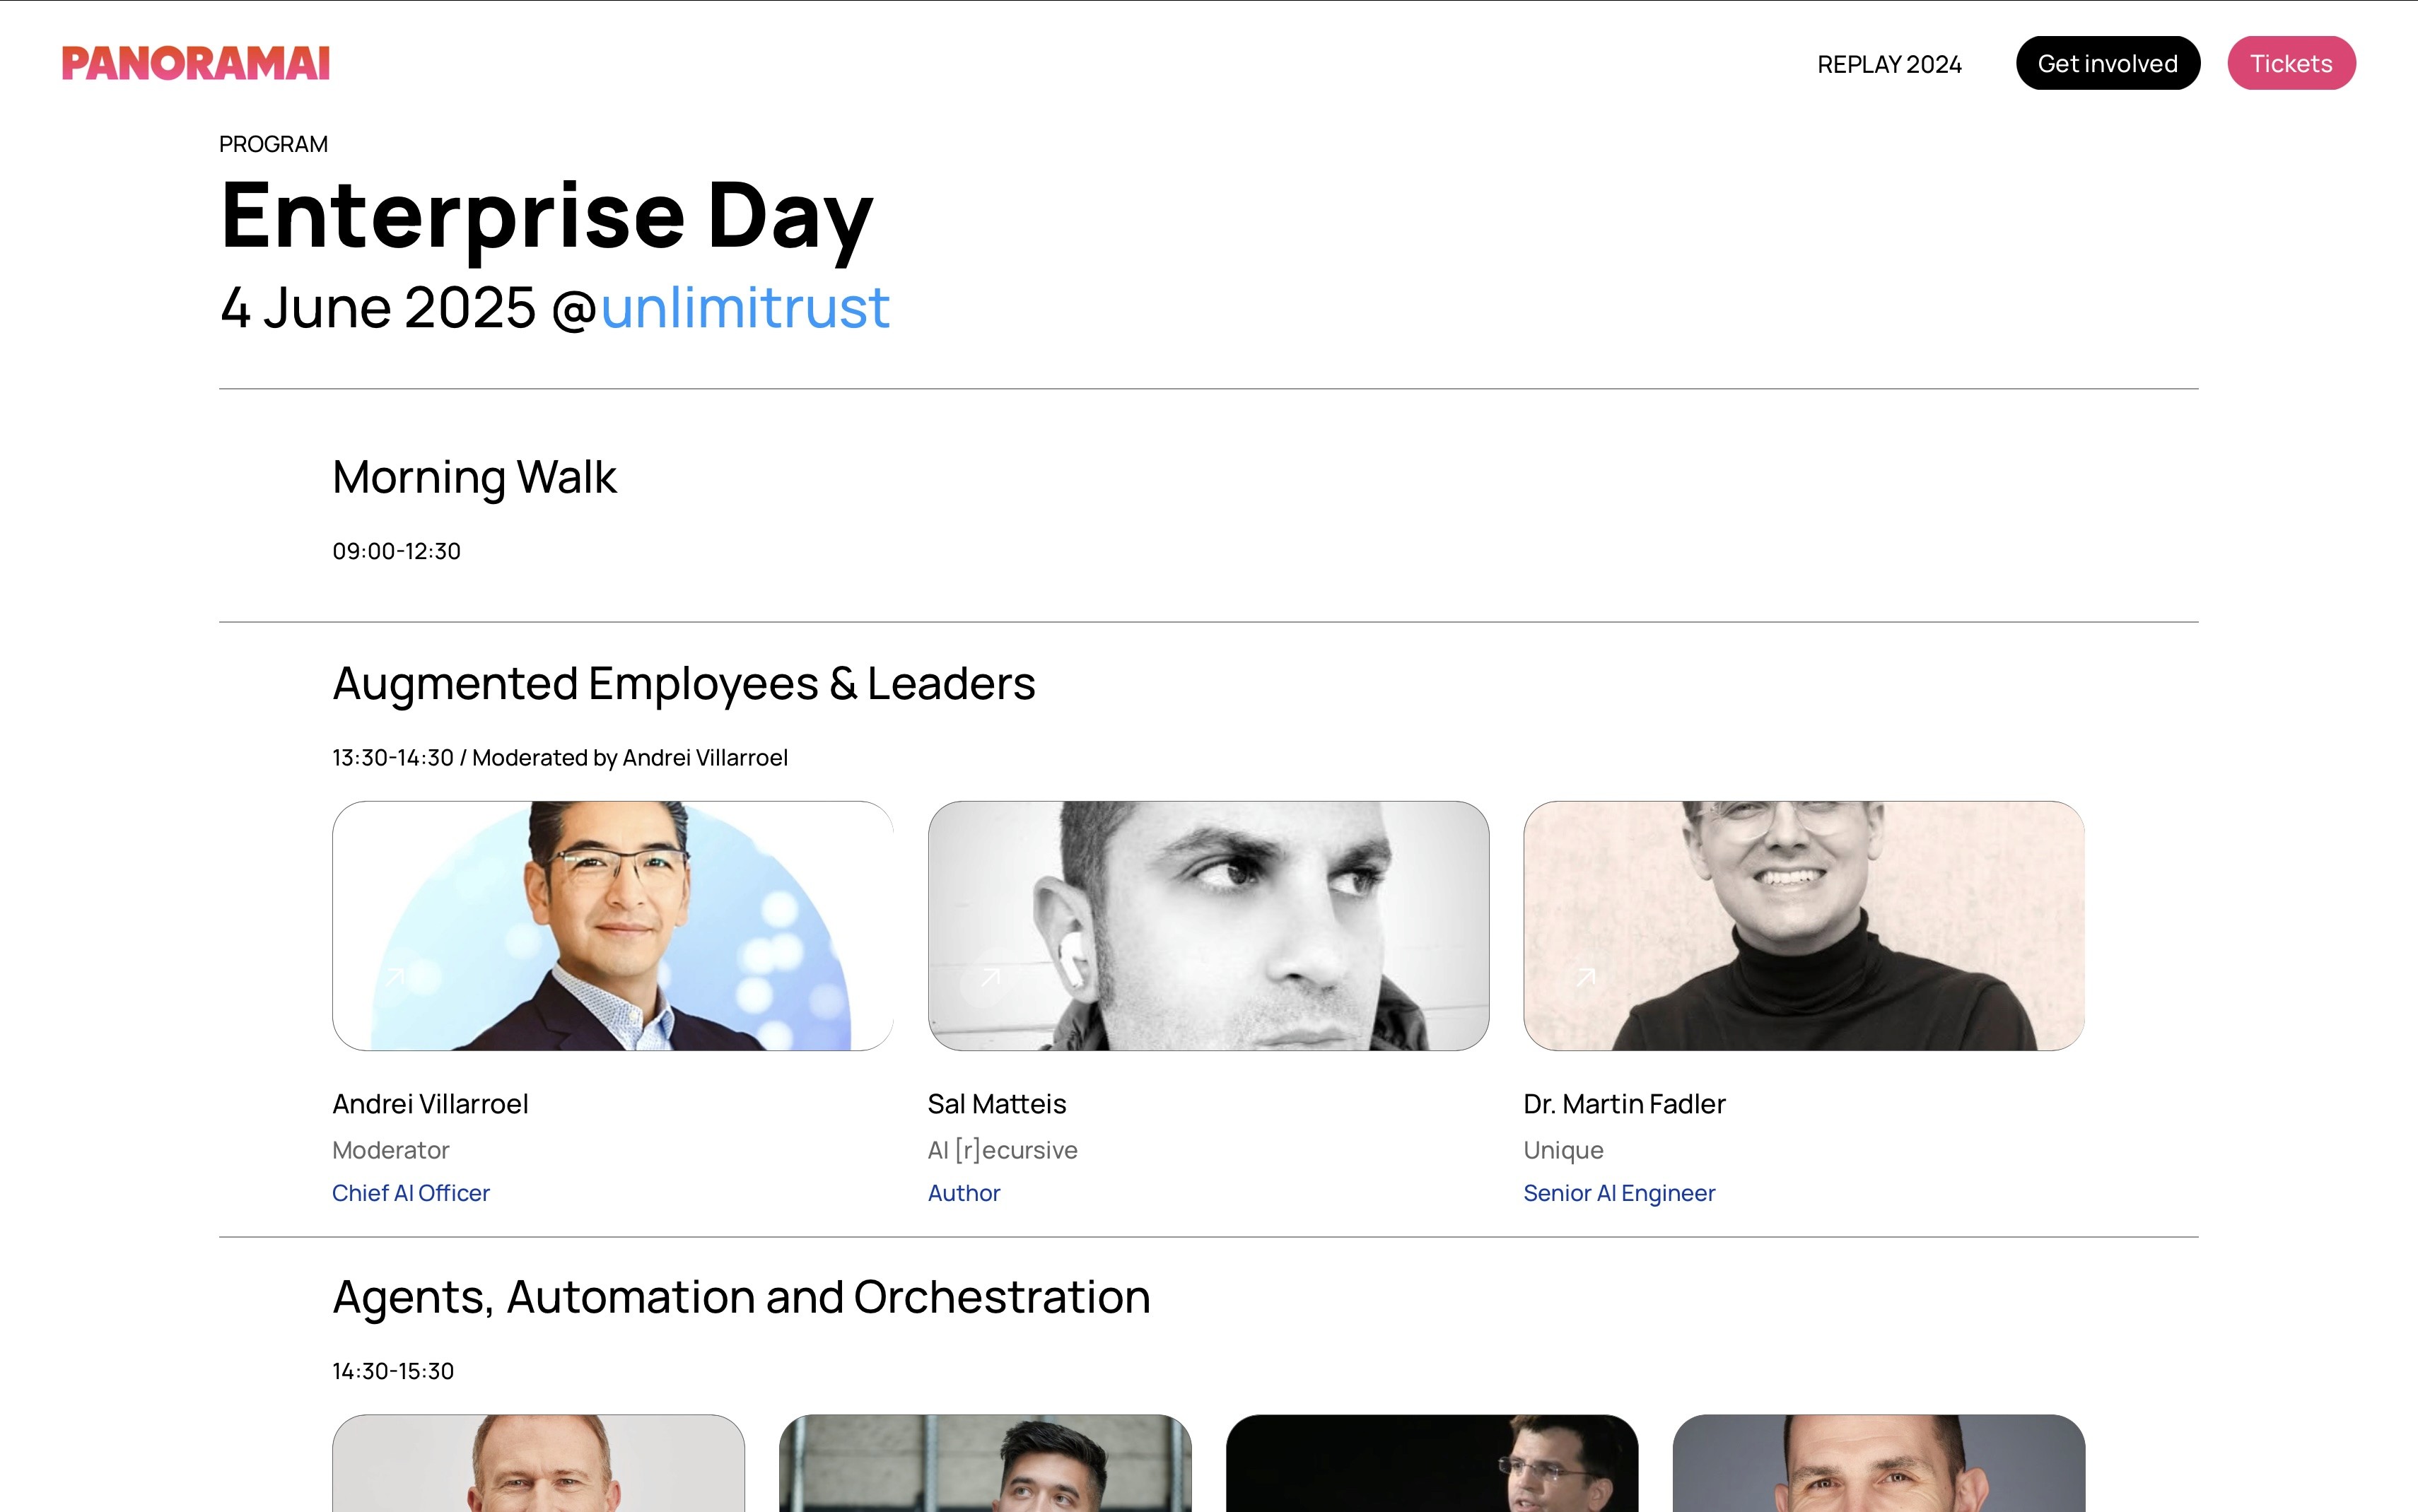Click the pink Tickets button
This screenshot has width=2418, height=1512.
coord(2291,63)
